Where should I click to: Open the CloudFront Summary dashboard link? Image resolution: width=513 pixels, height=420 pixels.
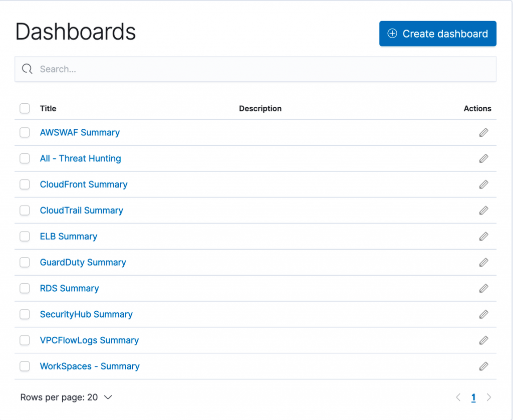pos(83,184)
